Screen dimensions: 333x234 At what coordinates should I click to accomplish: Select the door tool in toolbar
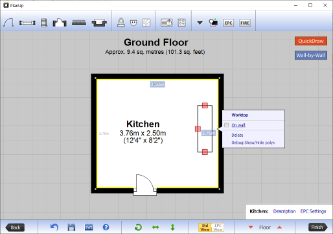tap(60, 23)
